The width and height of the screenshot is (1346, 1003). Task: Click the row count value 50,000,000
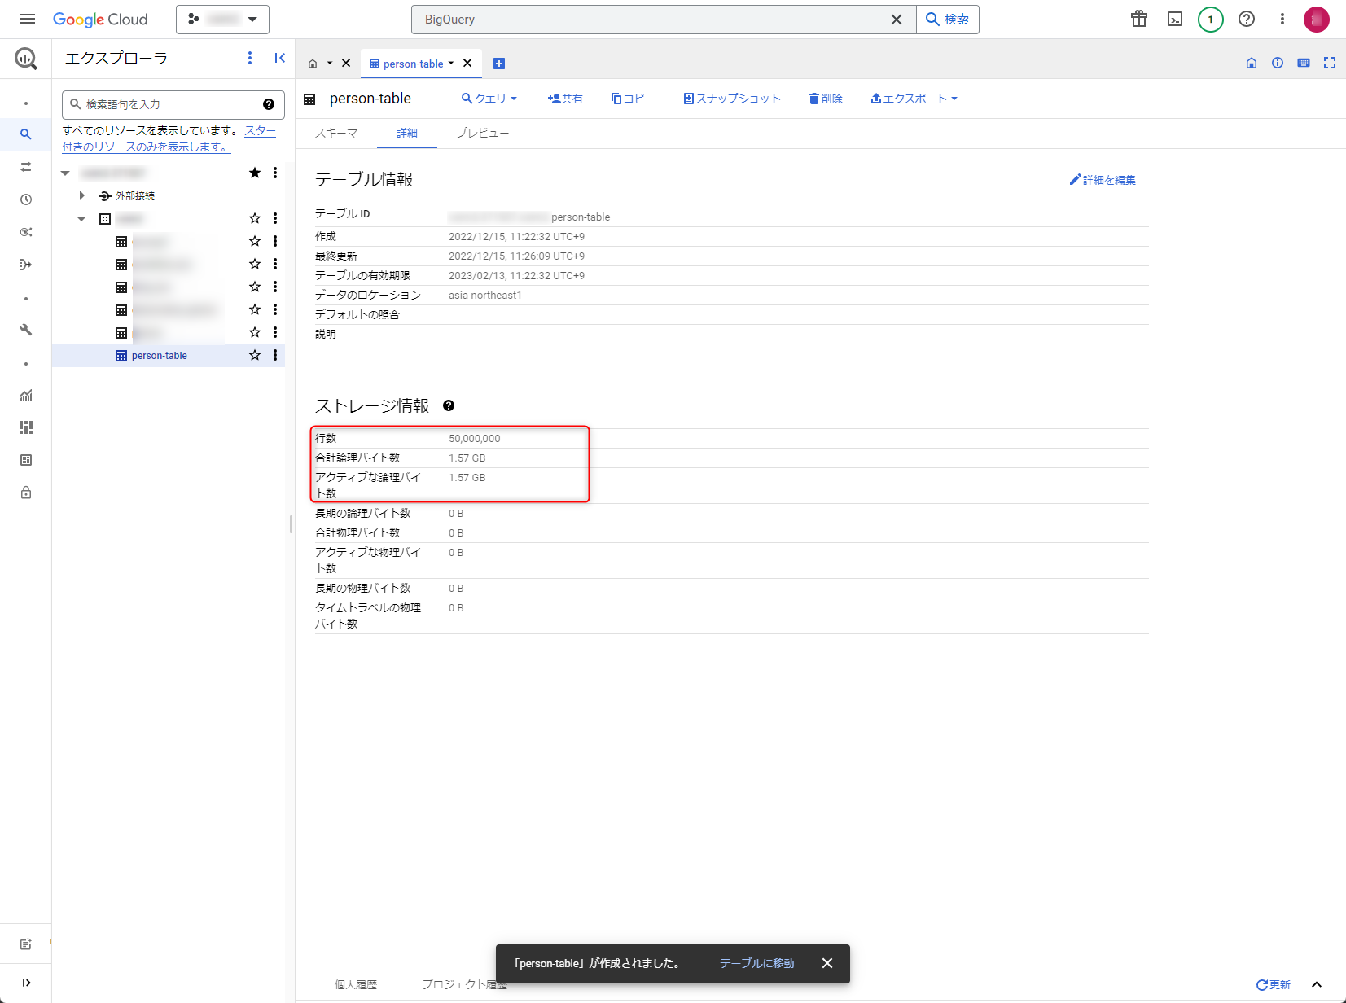475,438
